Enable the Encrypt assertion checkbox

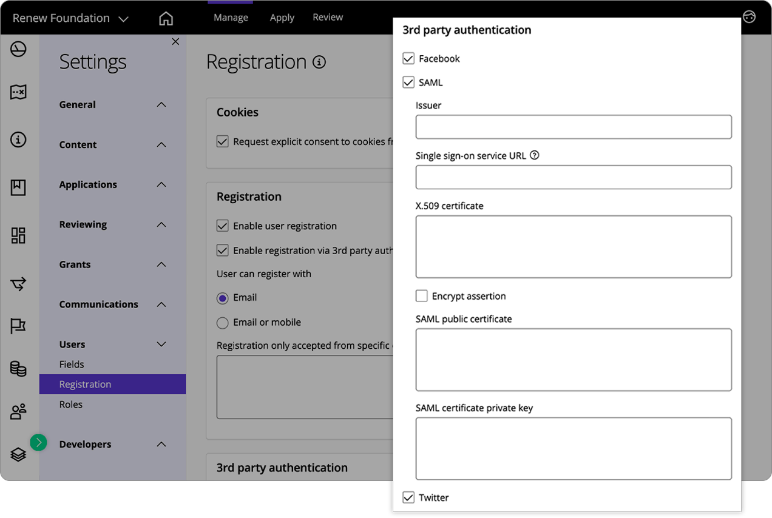click(422, 296)
